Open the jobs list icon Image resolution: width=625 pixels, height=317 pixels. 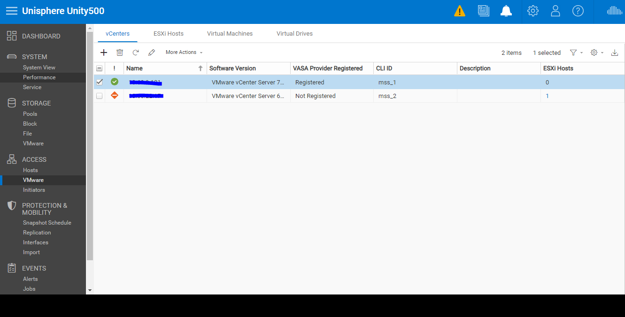pyautogui.click(x=483, y=10)
